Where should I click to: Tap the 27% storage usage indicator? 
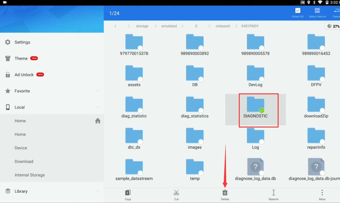(333, 26)
